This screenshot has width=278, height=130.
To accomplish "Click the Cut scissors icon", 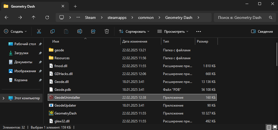I will [x=39, y=31].
